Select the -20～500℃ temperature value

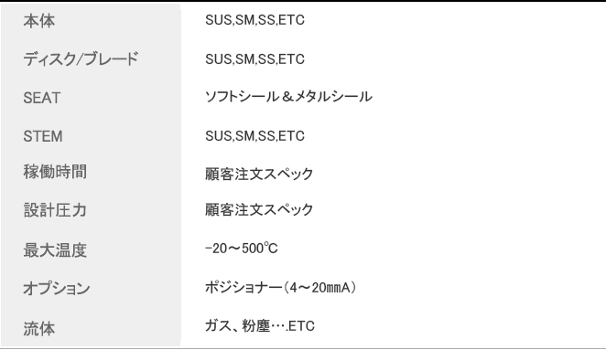[x=241, y=249]
